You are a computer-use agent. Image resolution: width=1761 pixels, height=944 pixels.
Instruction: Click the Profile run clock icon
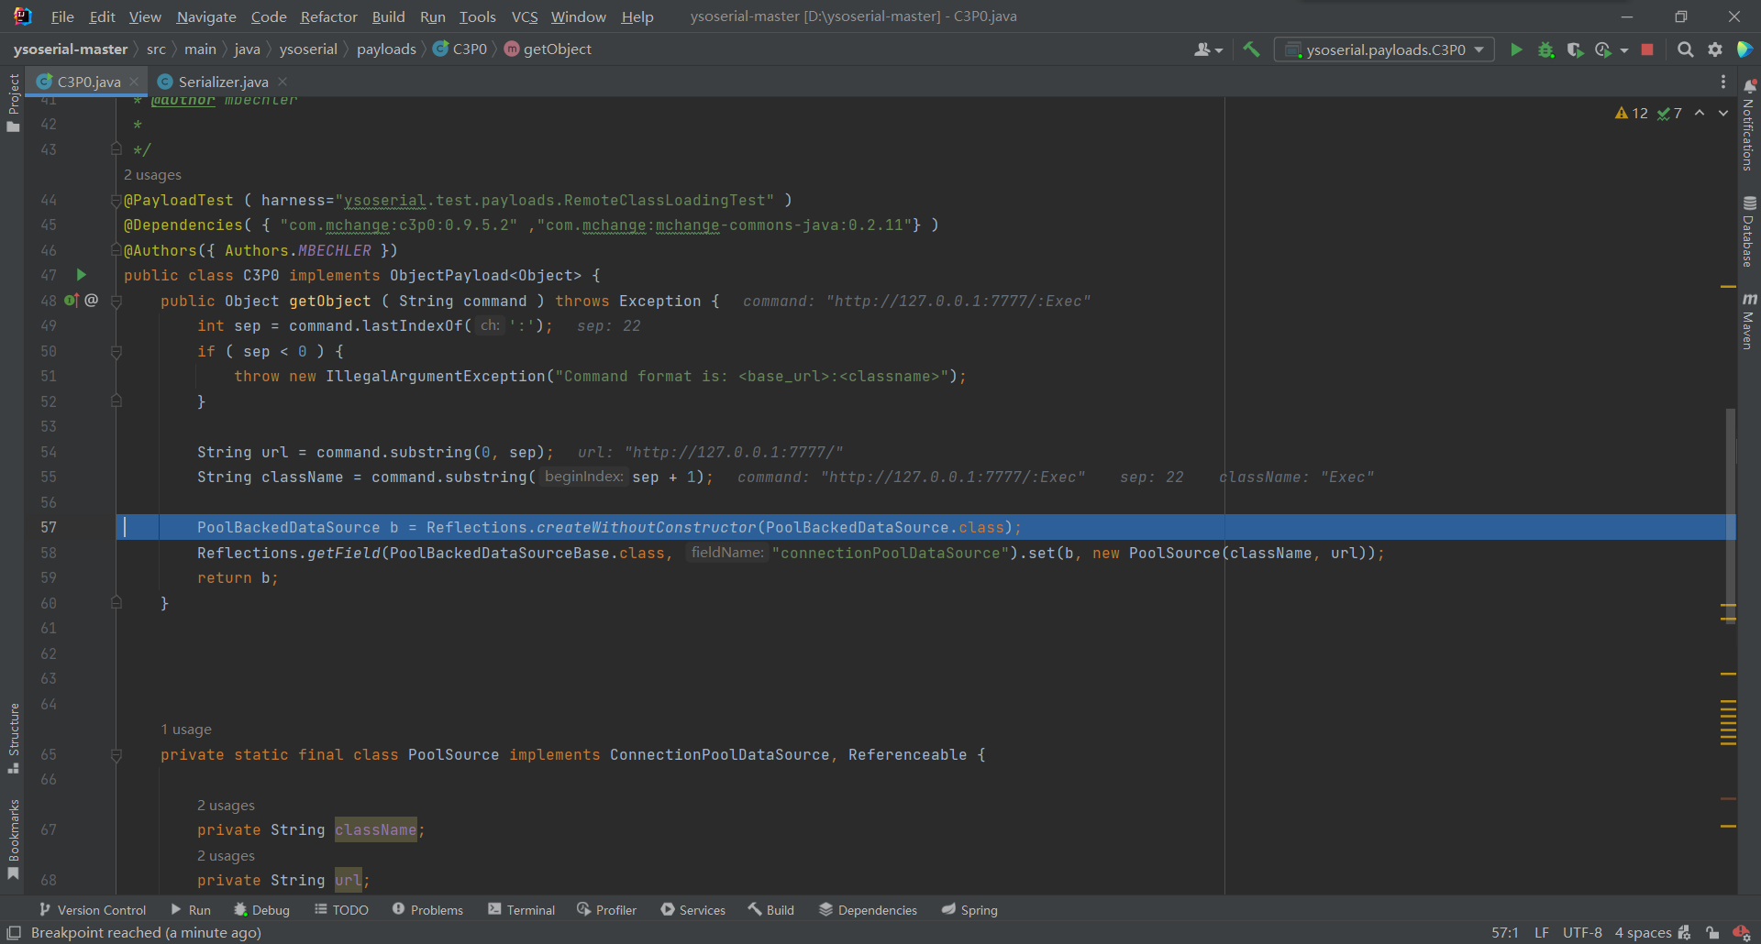pyautogui.click(x=1603, y=49)
